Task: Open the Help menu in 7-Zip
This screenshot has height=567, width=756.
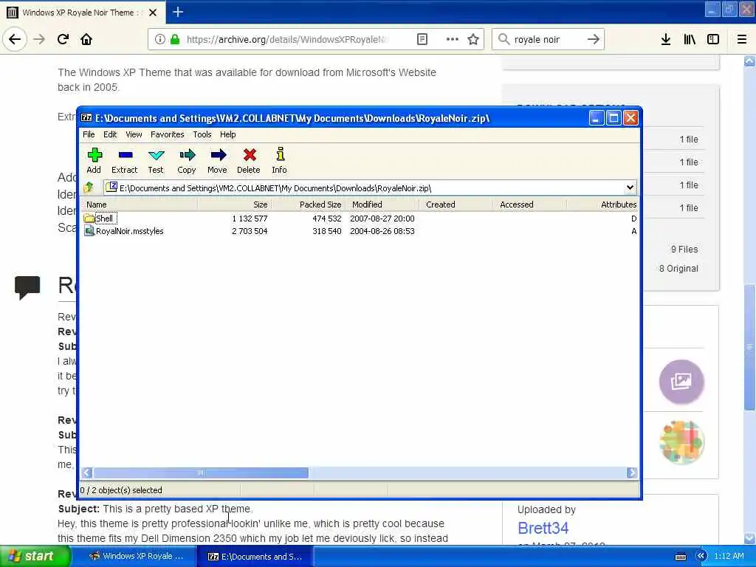Action: [x=227, y=134]
